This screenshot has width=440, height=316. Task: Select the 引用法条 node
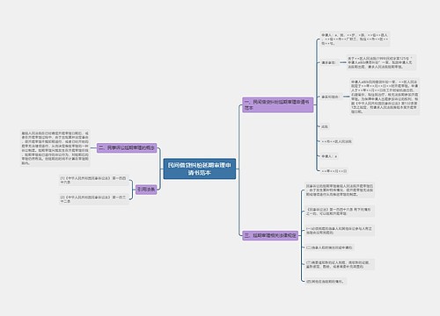pos(146,190)
